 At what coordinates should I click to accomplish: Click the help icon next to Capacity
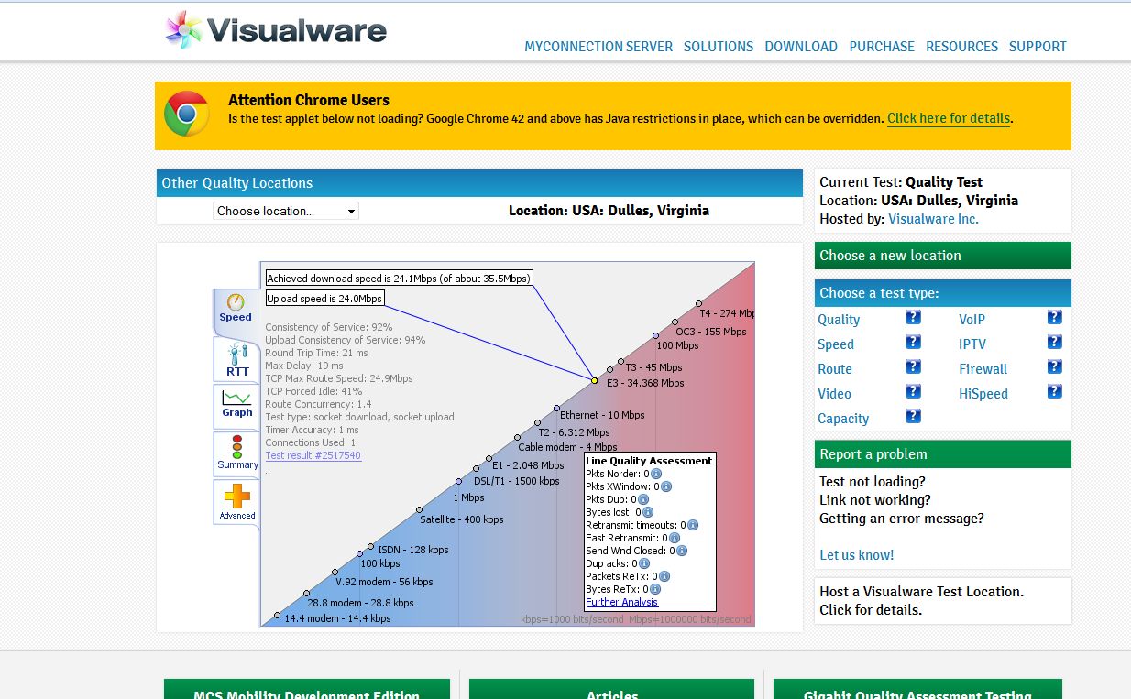[x=914, y=417]
